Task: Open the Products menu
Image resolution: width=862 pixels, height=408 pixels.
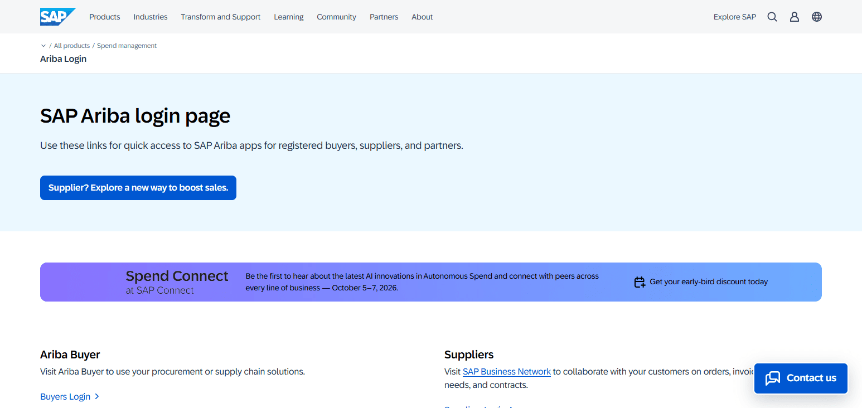Action: (105, 17)
